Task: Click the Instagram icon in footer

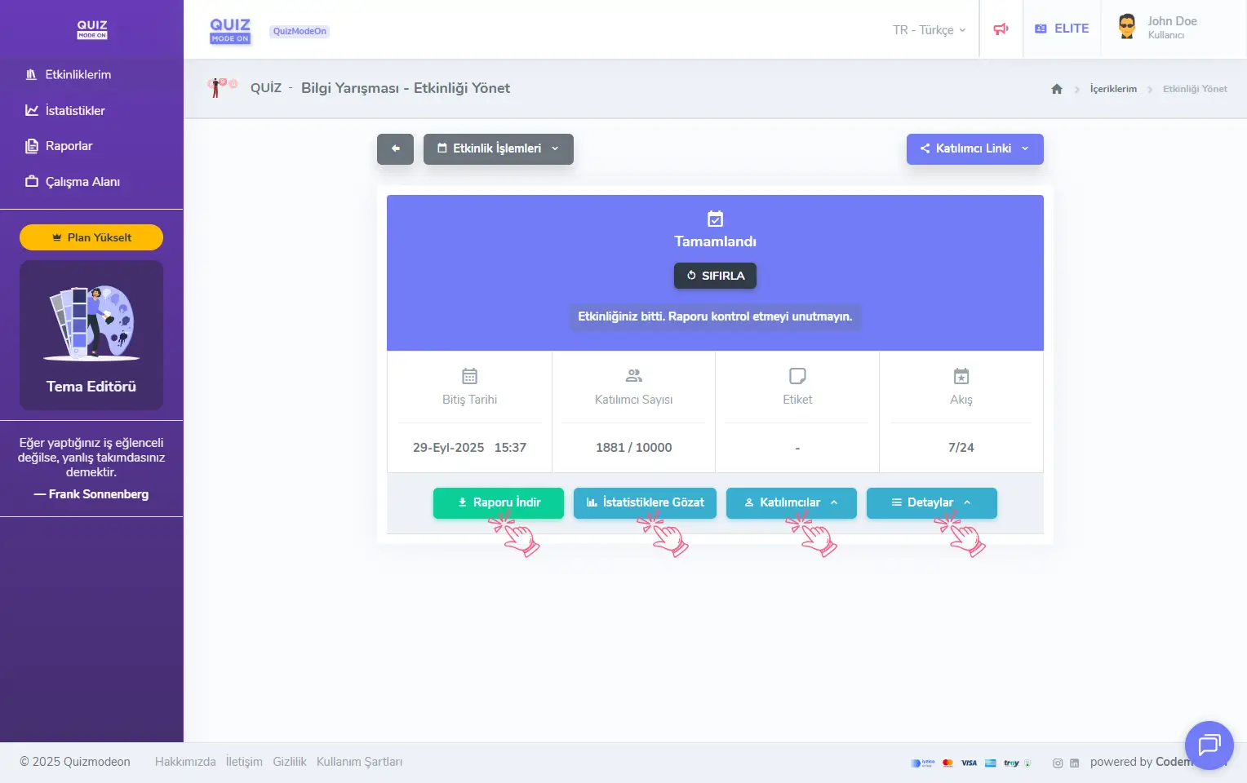Action: click(1058, 763)
